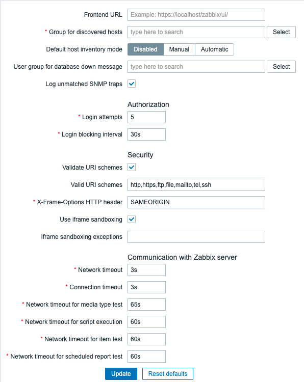Click Select for database down user group
This screenshot has width=304, height=382.
(281, 67)
